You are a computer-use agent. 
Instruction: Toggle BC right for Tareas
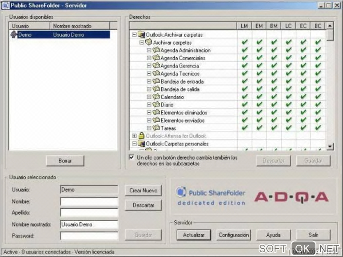(318, 128)
